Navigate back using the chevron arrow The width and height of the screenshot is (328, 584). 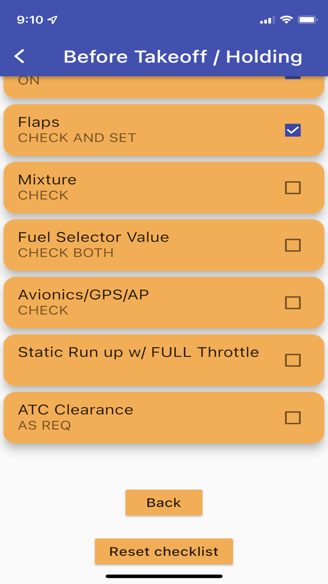[20, 56]
